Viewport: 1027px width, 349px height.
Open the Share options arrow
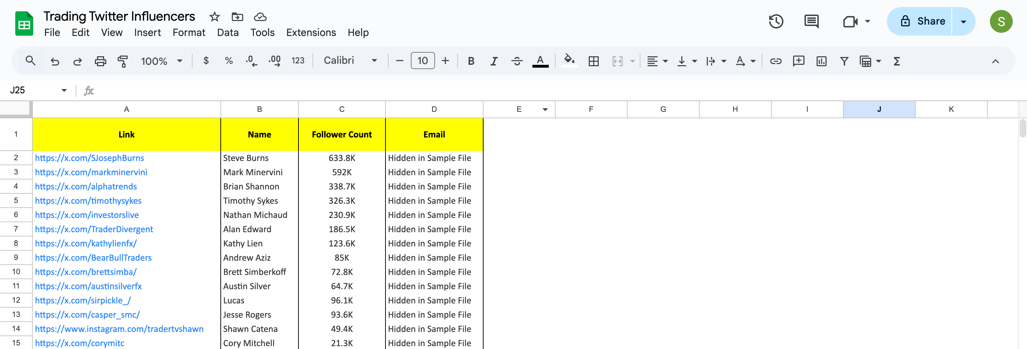(963, 21)
